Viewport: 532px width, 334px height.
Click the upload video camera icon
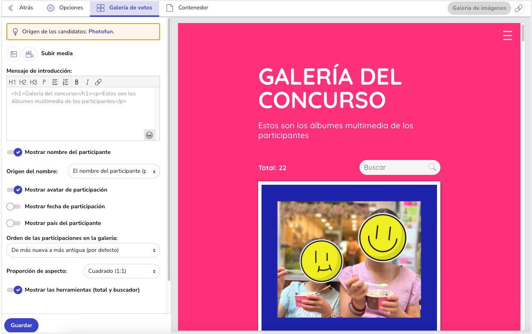[30, 54]
